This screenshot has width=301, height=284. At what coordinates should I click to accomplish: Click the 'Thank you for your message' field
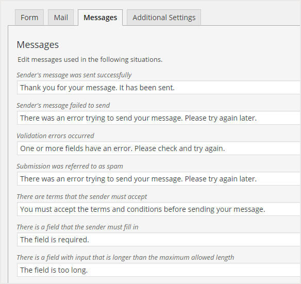[159, 88]
